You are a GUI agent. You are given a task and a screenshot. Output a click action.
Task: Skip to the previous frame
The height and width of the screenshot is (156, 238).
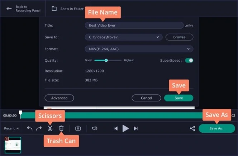[x=115, y=128]
